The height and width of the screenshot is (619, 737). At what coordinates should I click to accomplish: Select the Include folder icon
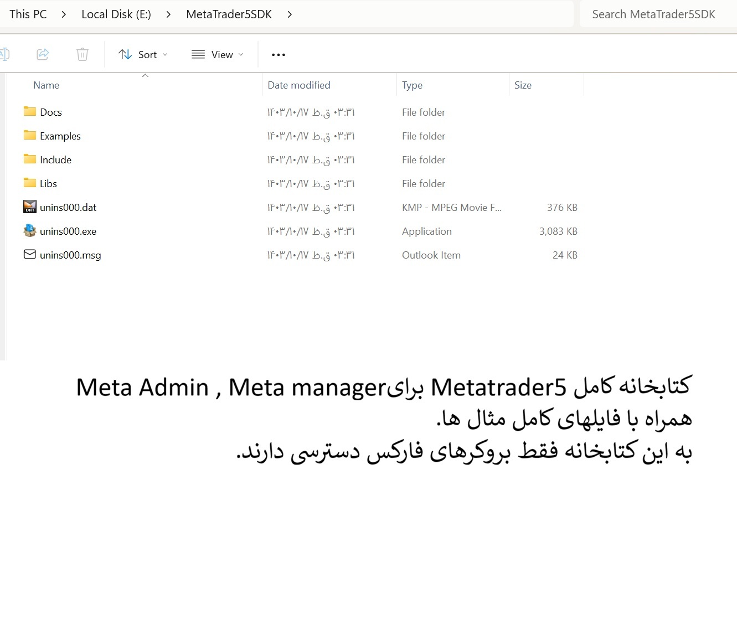(x=30, y=159)
